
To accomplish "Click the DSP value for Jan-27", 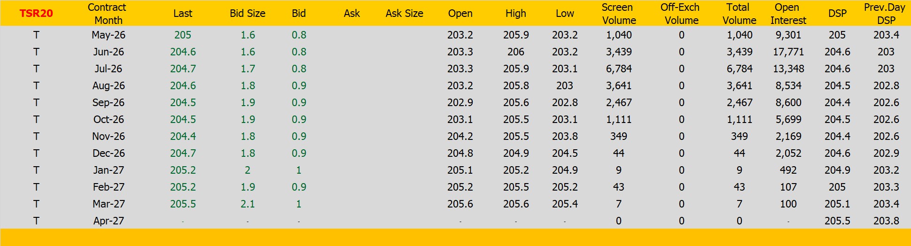I will (x=837, y=170).
